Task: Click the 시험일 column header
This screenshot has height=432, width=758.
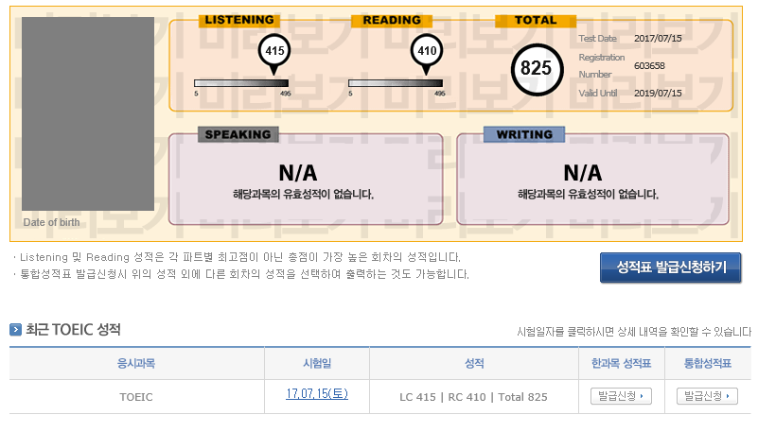Action: tap(316, 363)
